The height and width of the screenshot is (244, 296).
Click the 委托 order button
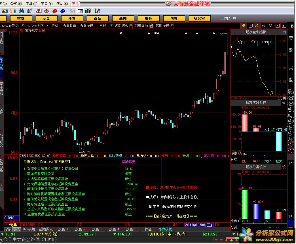75,4
